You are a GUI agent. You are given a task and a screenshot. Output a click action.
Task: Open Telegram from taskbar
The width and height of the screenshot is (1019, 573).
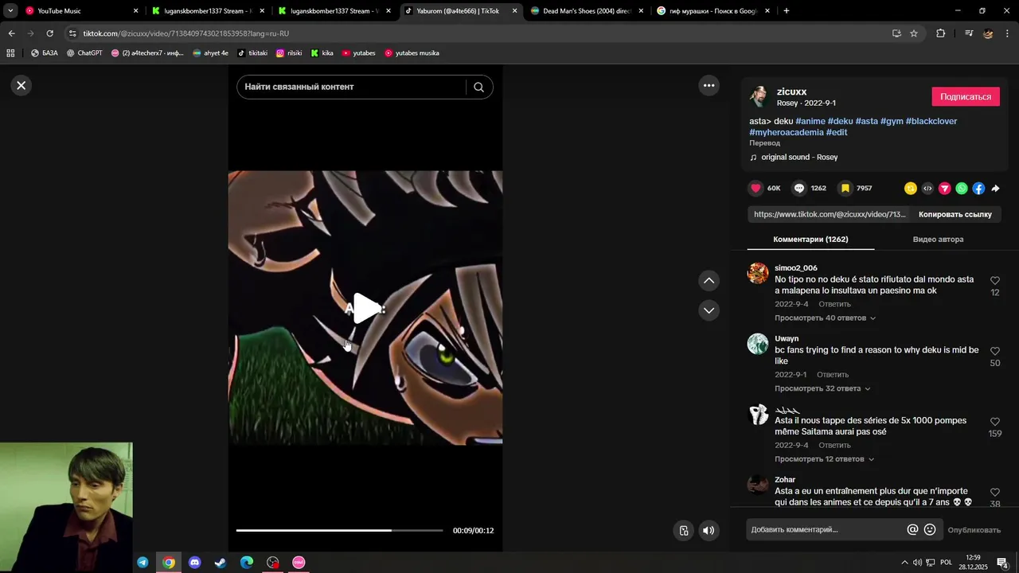point(143,563)
